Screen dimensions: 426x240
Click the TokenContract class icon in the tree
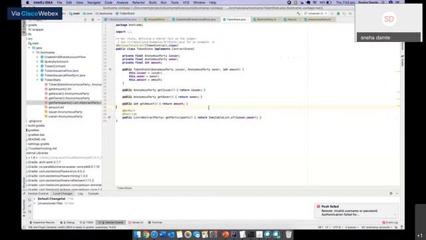42,66
